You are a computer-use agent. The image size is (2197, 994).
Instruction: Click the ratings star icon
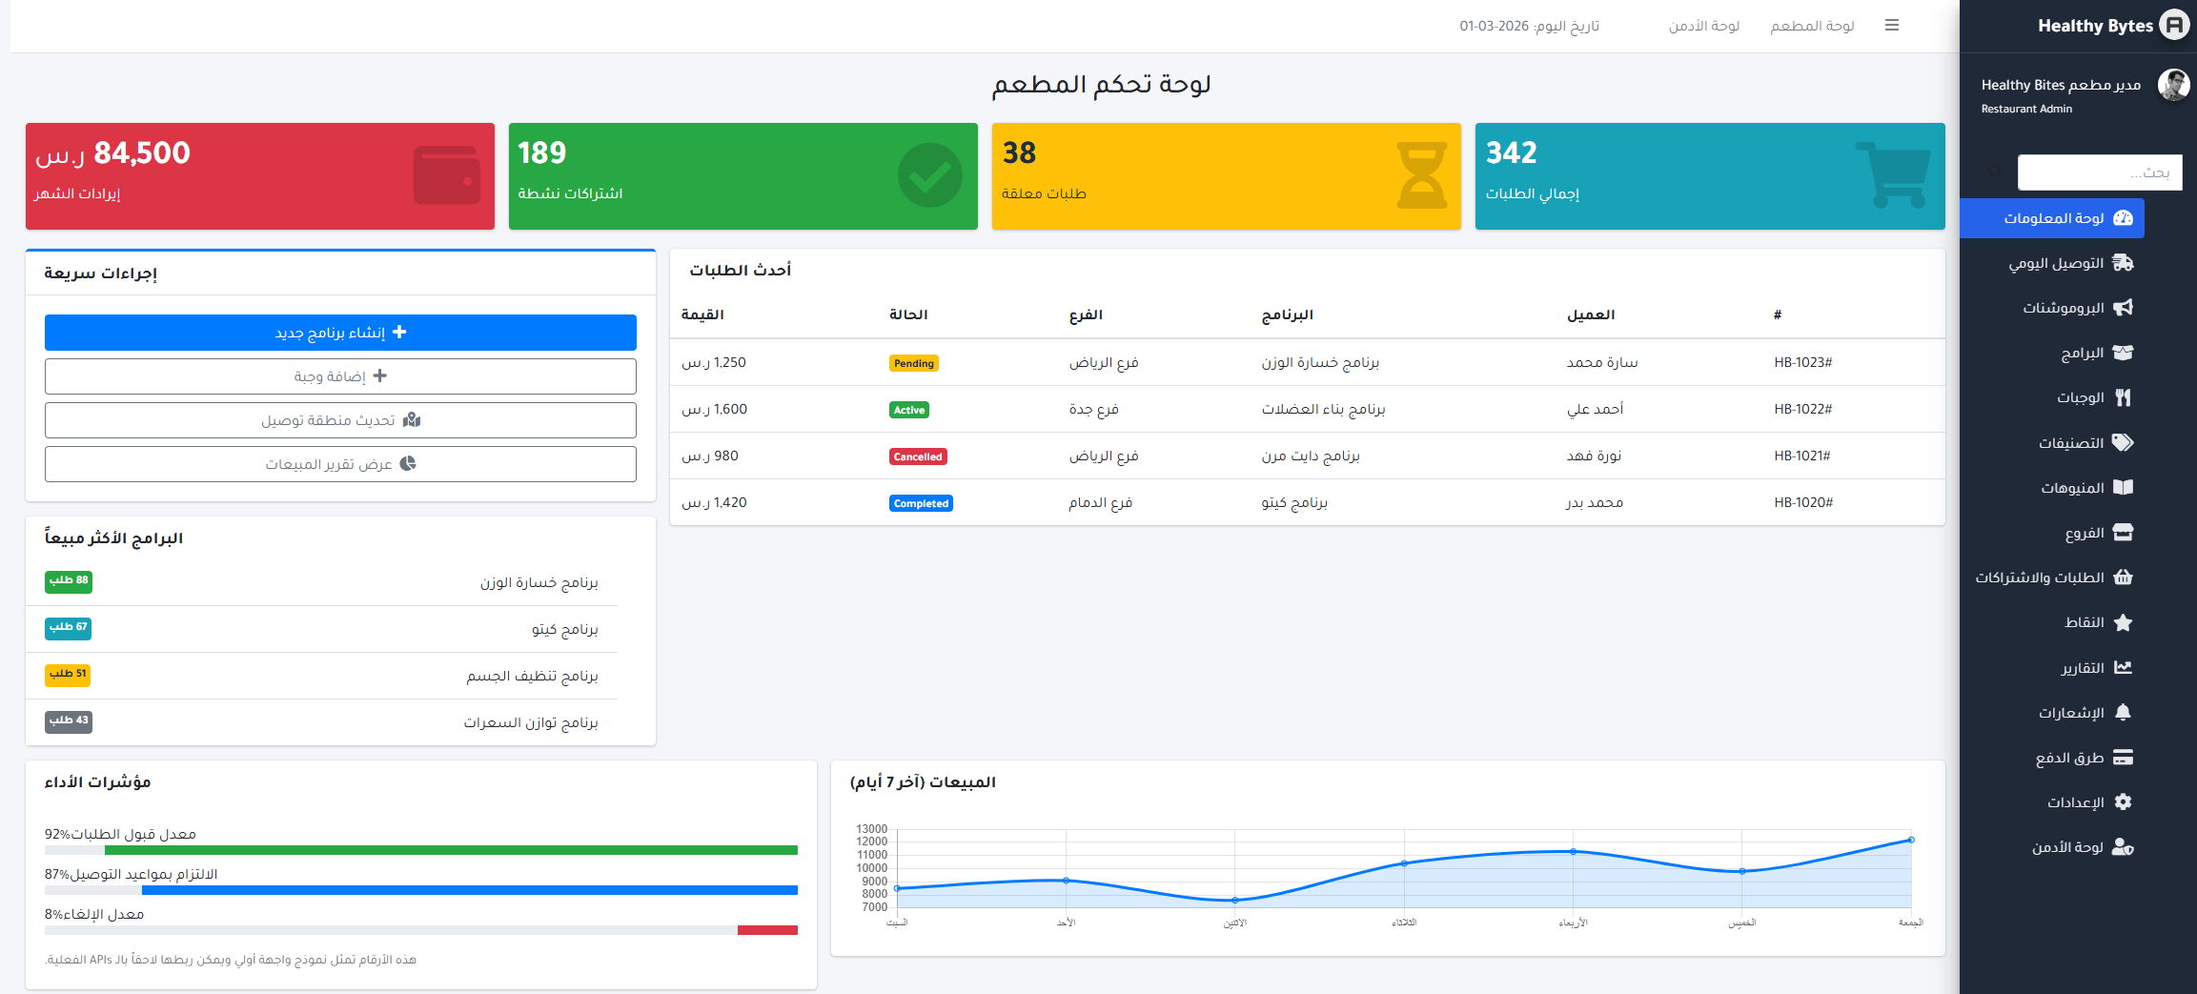point(2123,622)
